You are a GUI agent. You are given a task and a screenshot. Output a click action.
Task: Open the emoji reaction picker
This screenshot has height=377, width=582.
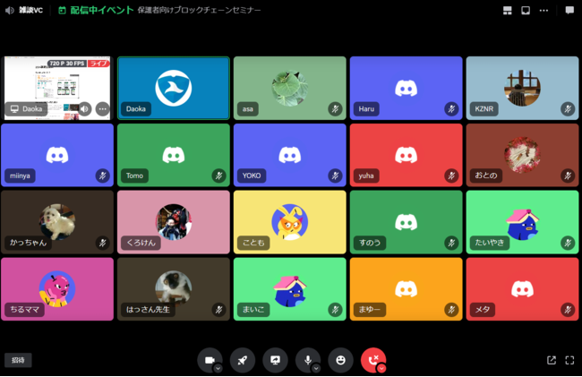coord(340,360)
